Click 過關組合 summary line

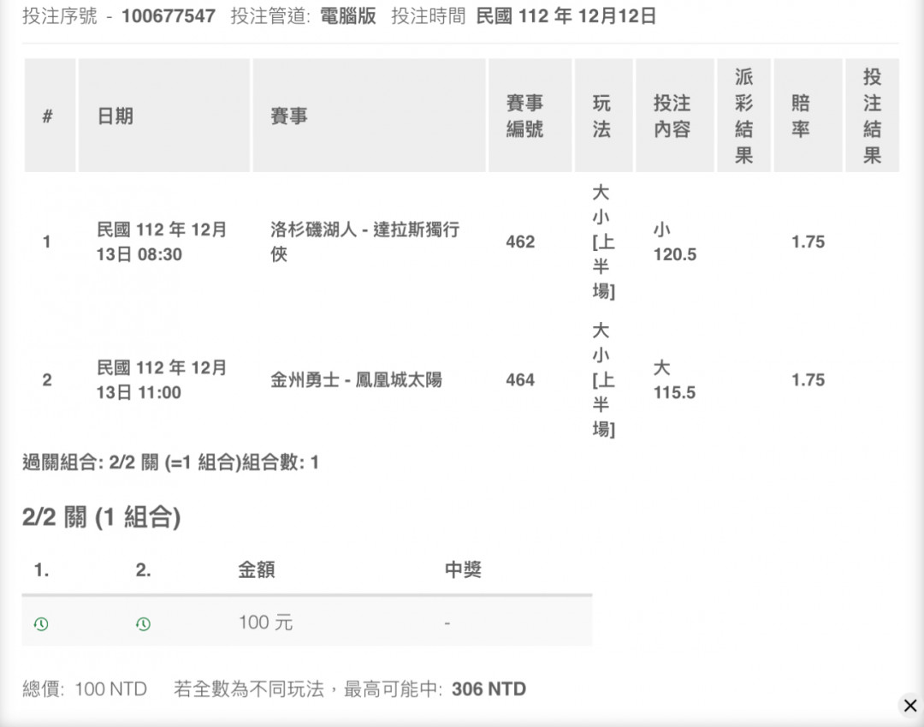(x=170, y=462)
